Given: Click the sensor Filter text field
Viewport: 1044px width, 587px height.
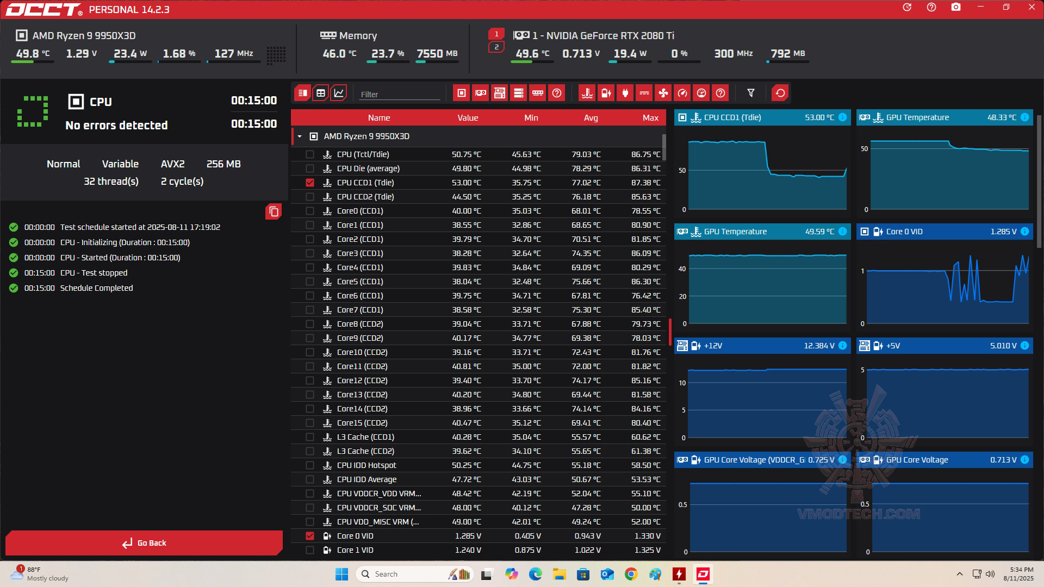Looking at the screenshot, I should click(400, 94).
